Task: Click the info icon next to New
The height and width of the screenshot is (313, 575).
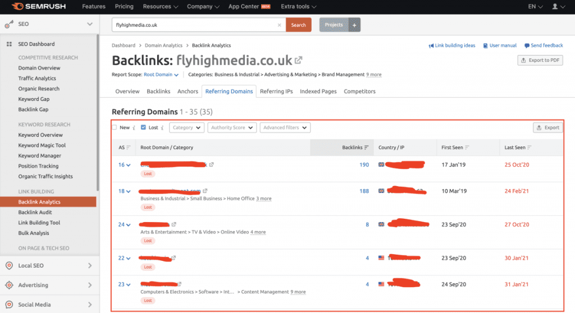Action: coord(134,127)
